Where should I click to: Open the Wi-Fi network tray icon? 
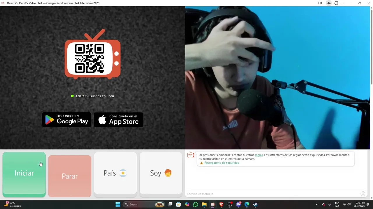tap(344, 204)
